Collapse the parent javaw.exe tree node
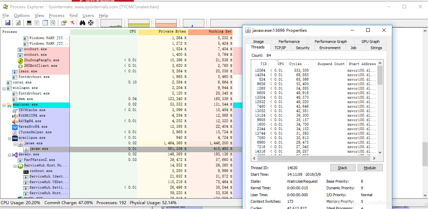 (x=15, y=144)
